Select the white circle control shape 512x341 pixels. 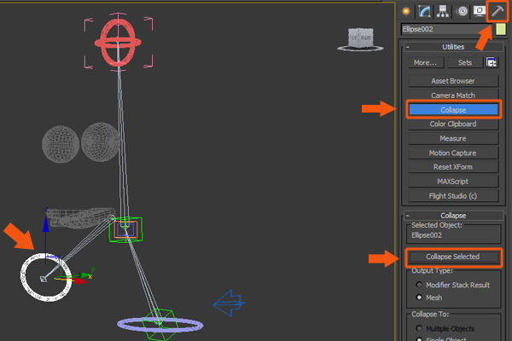pos(46,277)
